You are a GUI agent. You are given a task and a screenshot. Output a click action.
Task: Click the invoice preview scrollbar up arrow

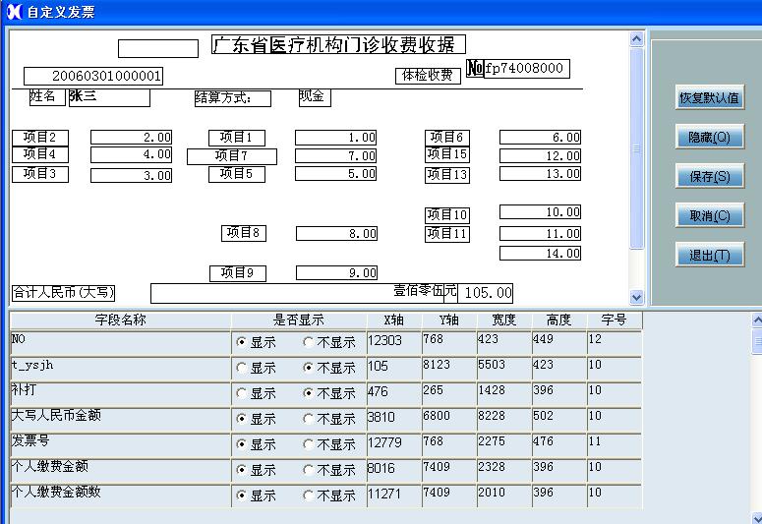tap(636, 39)
